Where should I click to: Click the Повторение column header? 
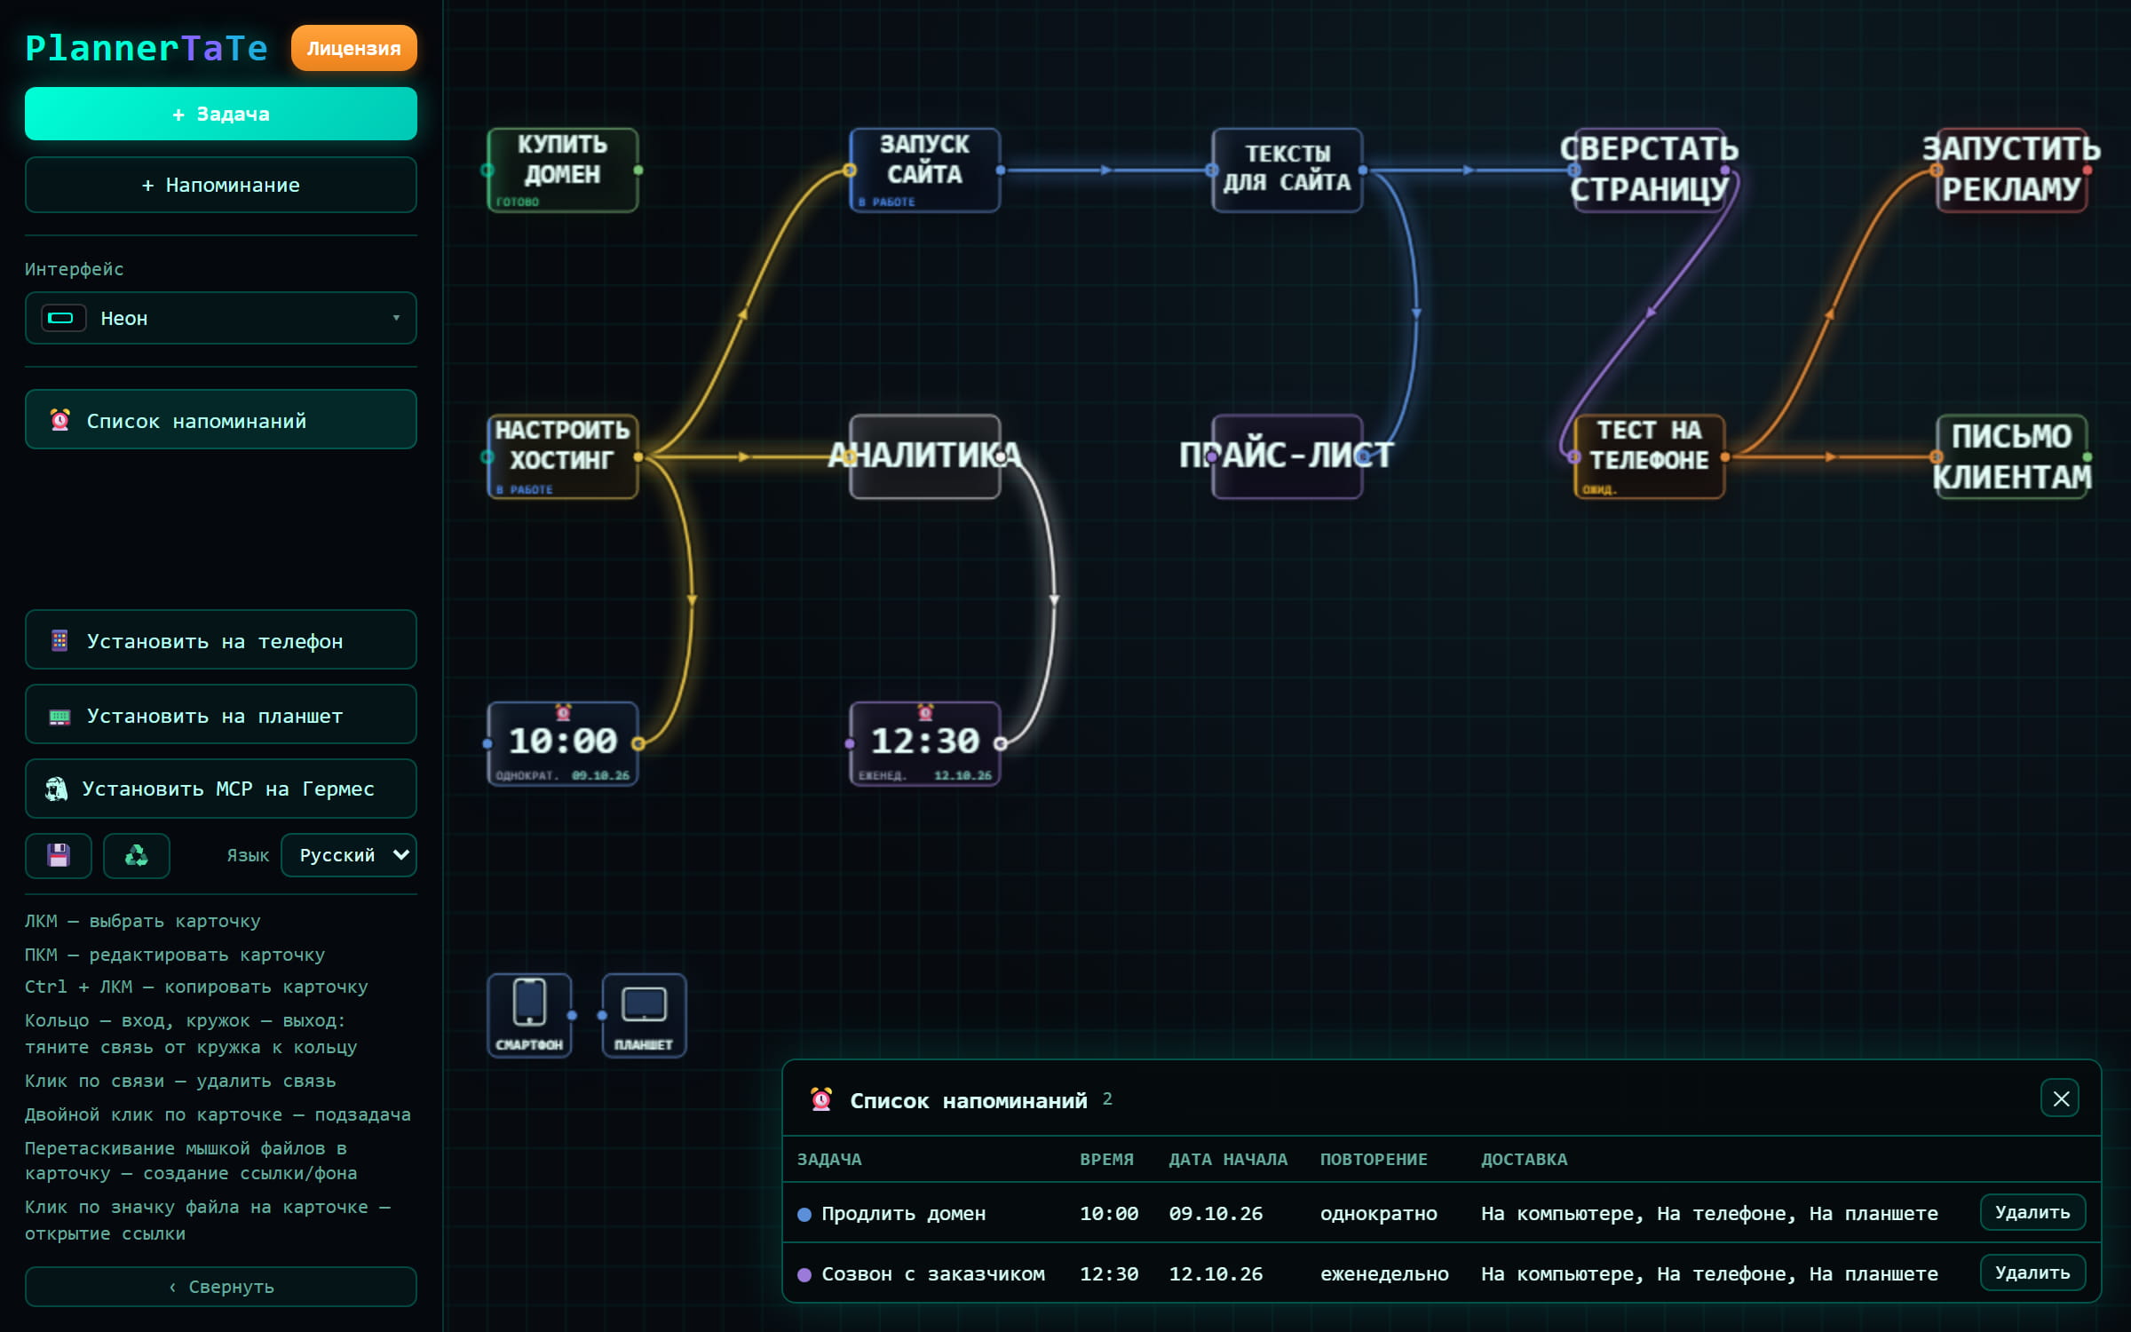click(1374, 1159)
